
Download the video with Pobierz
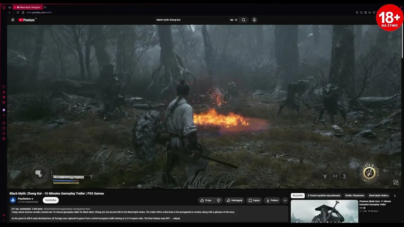click(x=272, y=201)
